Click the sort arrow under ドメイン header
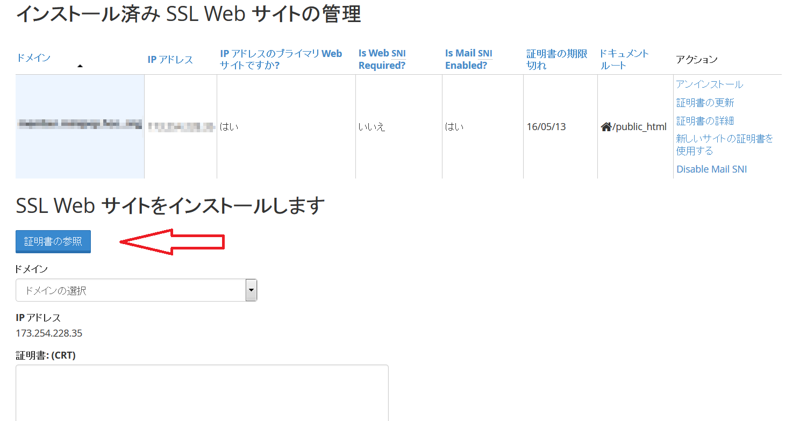Image resolution: width=807 pixels, height=421 pixels. click(80, 66)
